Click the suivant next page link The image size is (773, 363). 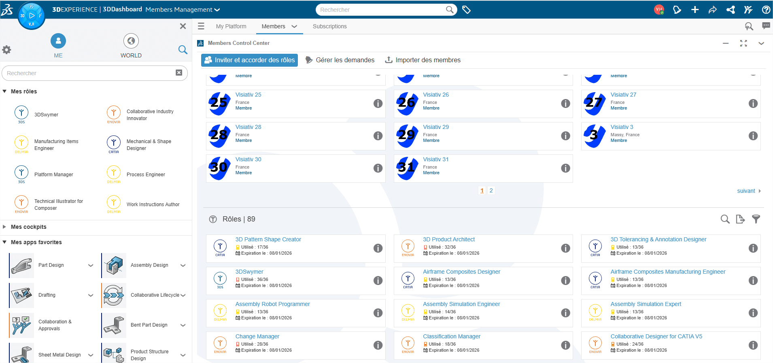point(749,191)
